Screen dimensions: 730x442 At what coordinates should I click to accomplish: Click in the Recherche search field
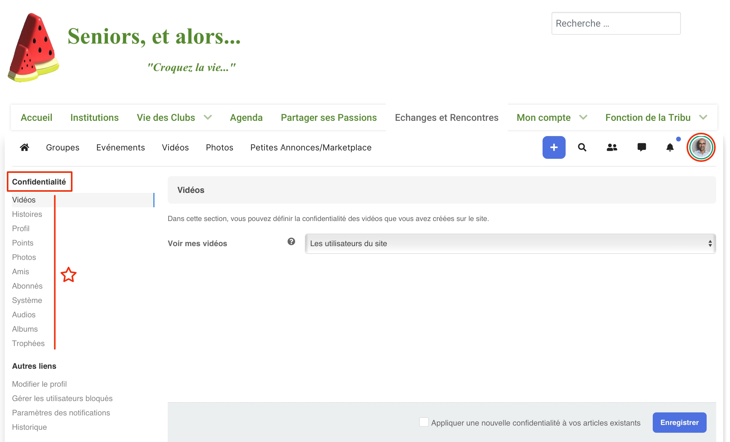coord(616,23)
